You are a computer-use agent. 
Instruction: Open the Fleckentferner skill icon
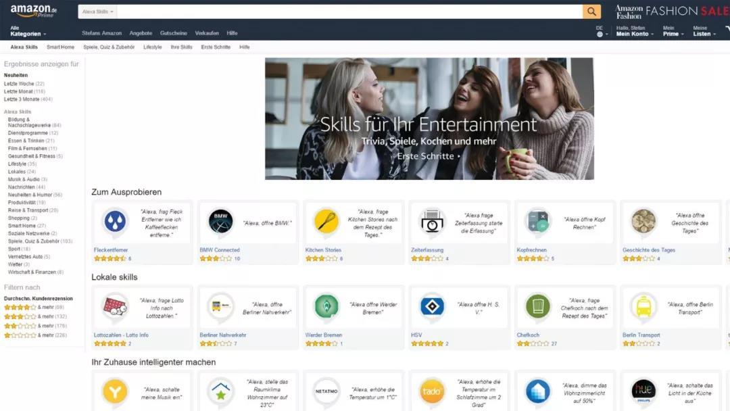[x=115, y=221]
